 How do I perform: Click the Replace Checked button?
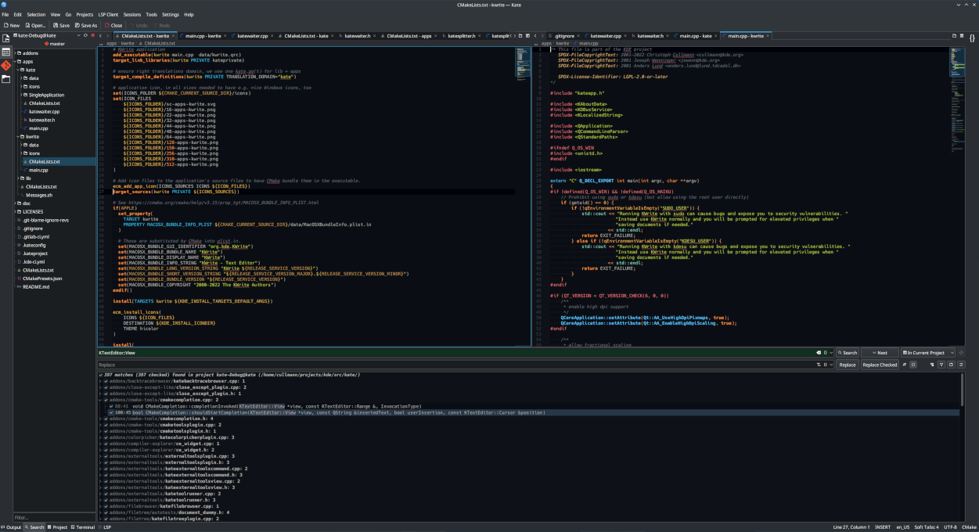pos(880,365)
